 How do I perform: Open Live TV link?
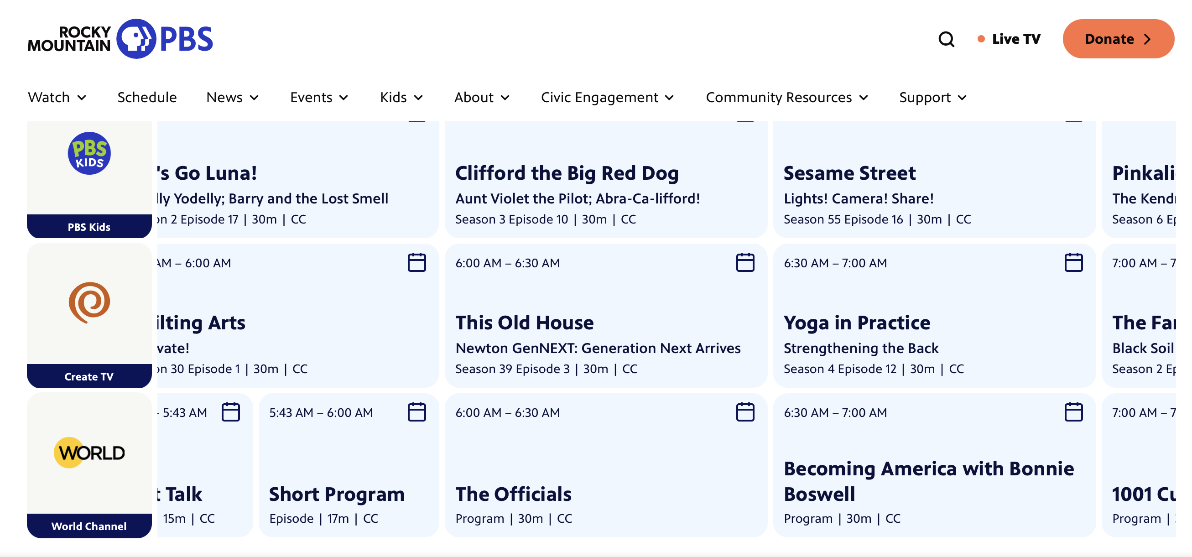point(1009,39)
